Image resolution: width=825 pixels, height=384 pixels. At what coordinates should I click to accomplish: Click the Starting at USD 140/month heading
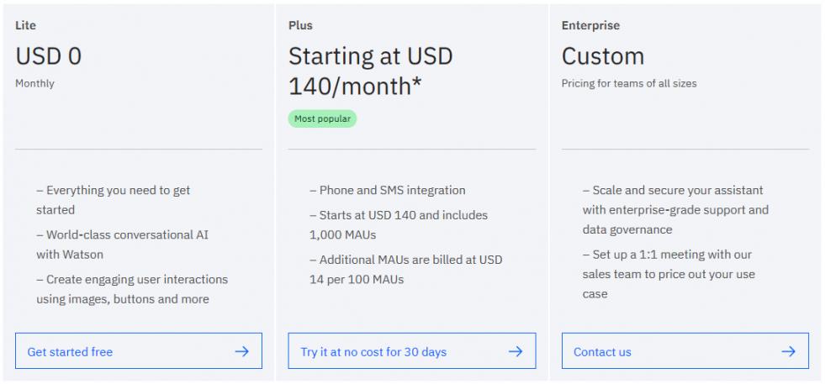(x=371, y=71)
